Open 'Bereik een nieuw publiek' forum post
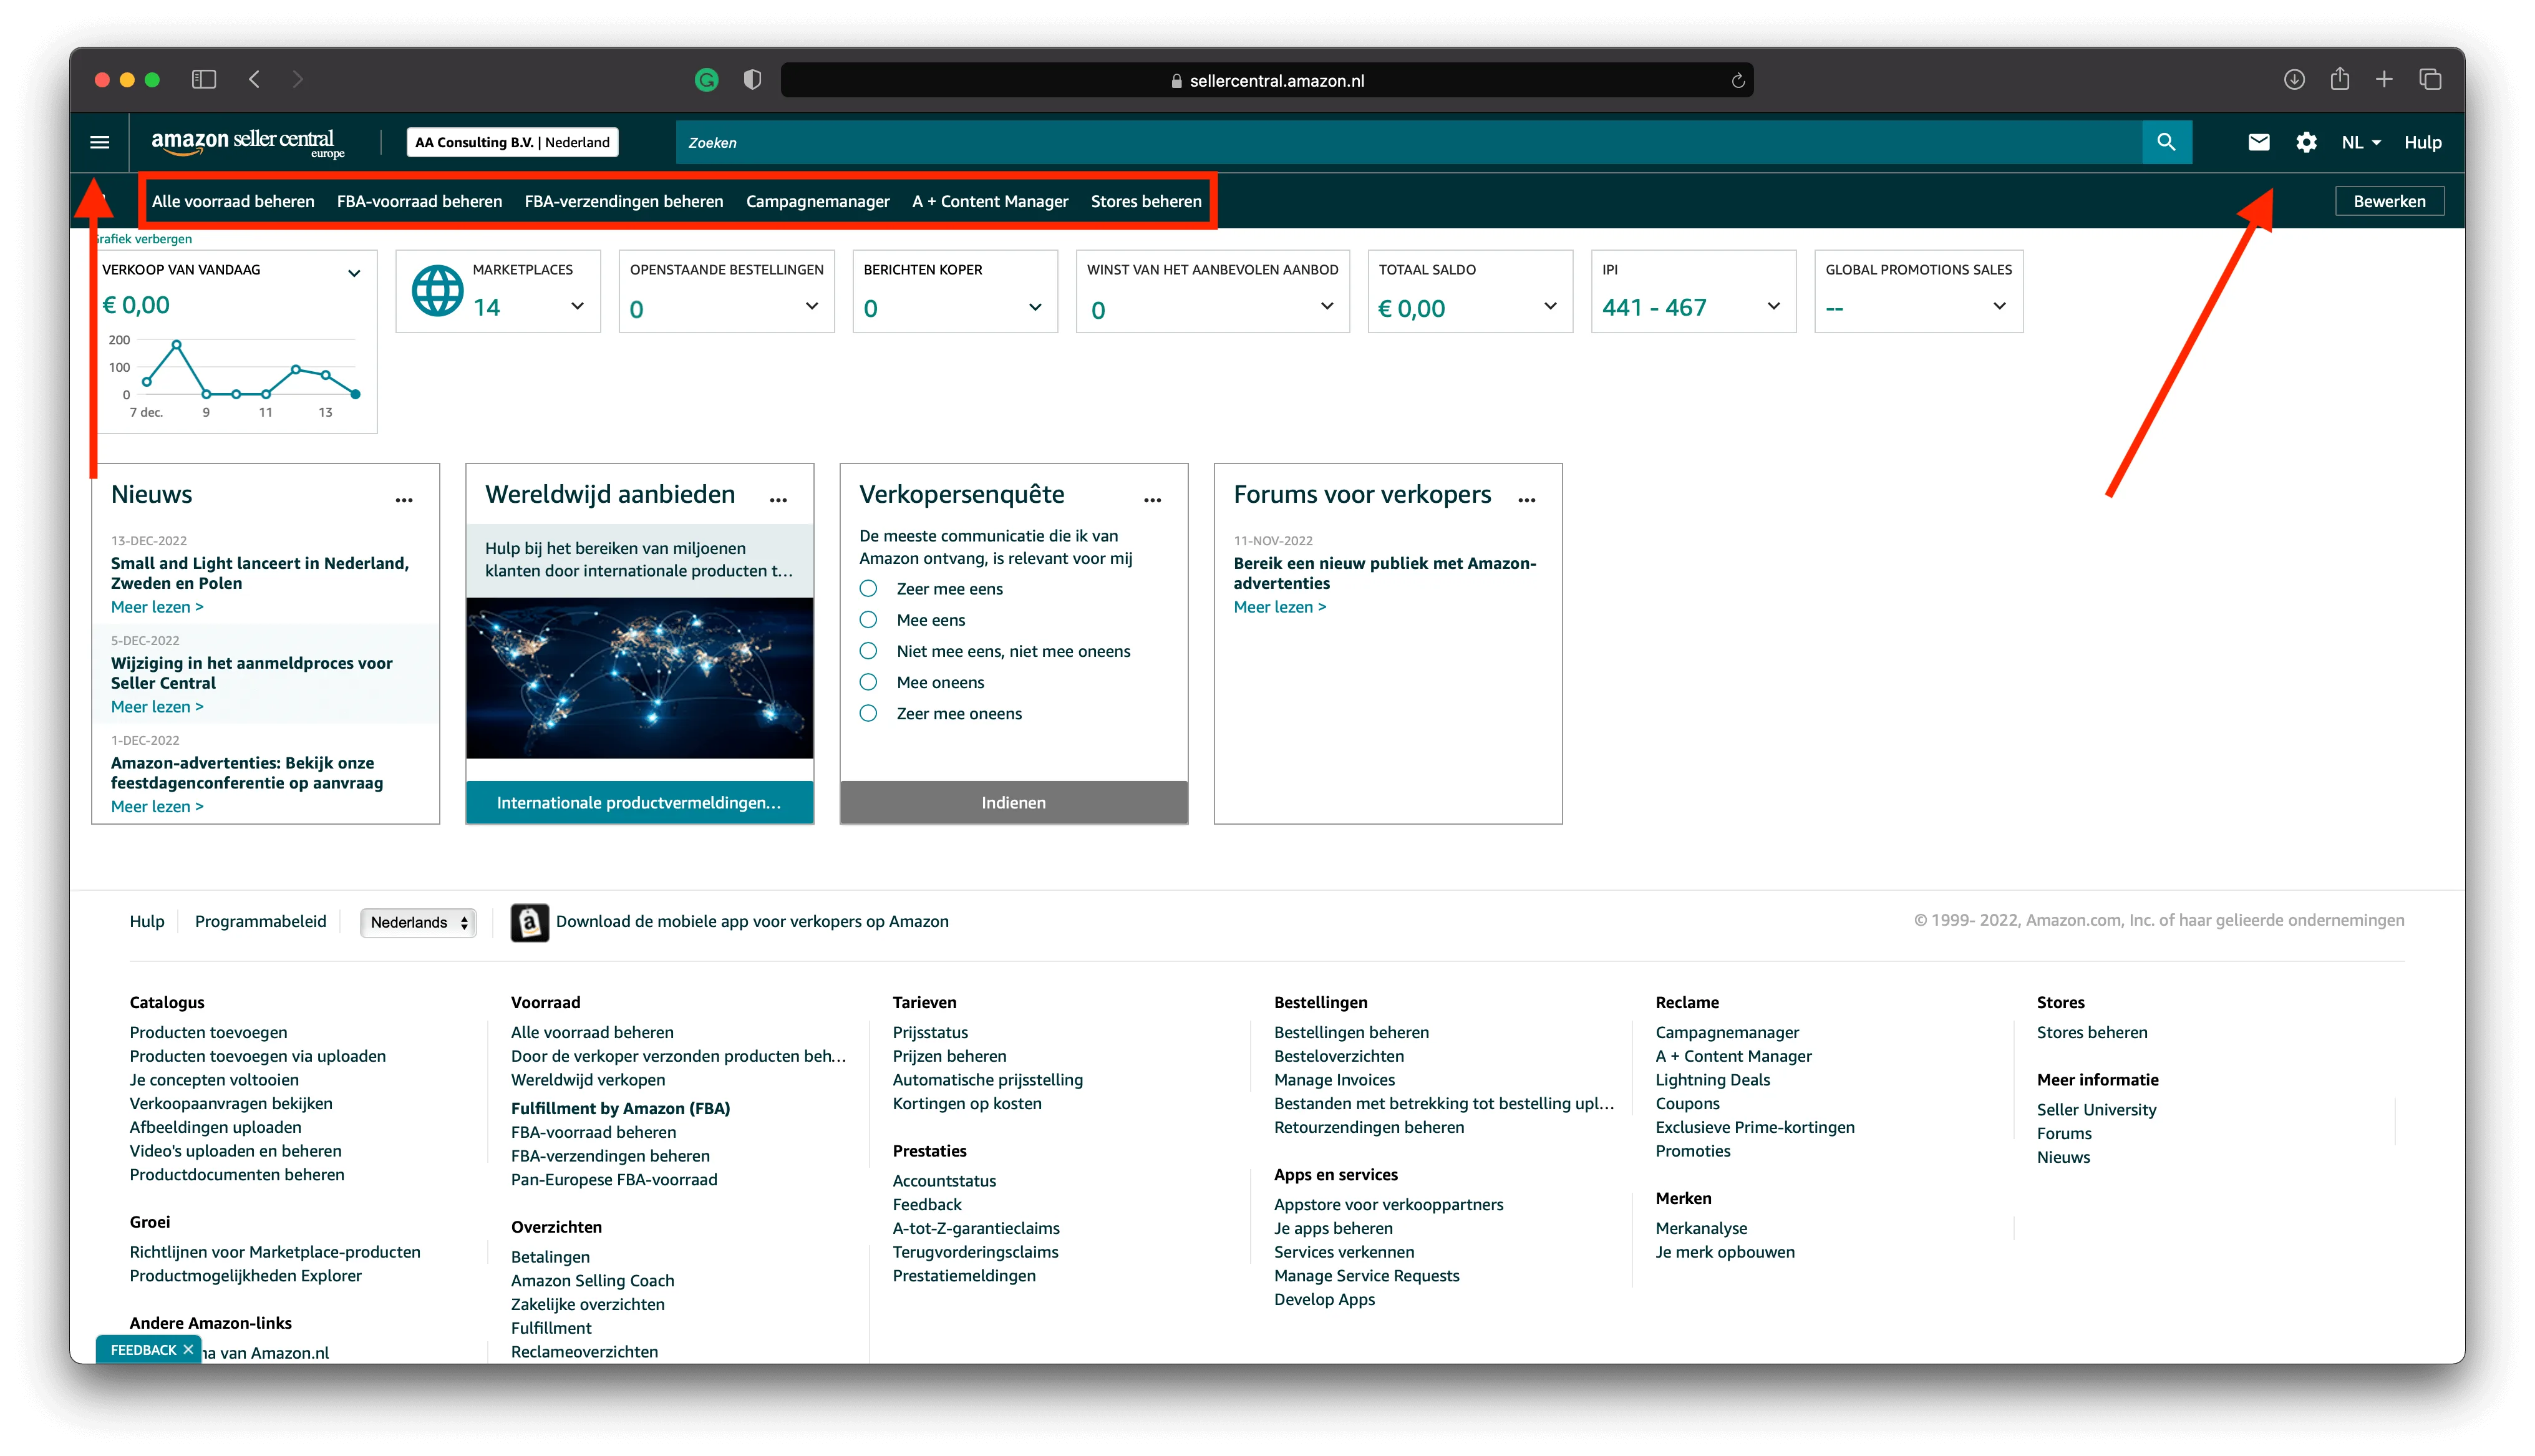2535x1456 pixels. (1384, 573)
